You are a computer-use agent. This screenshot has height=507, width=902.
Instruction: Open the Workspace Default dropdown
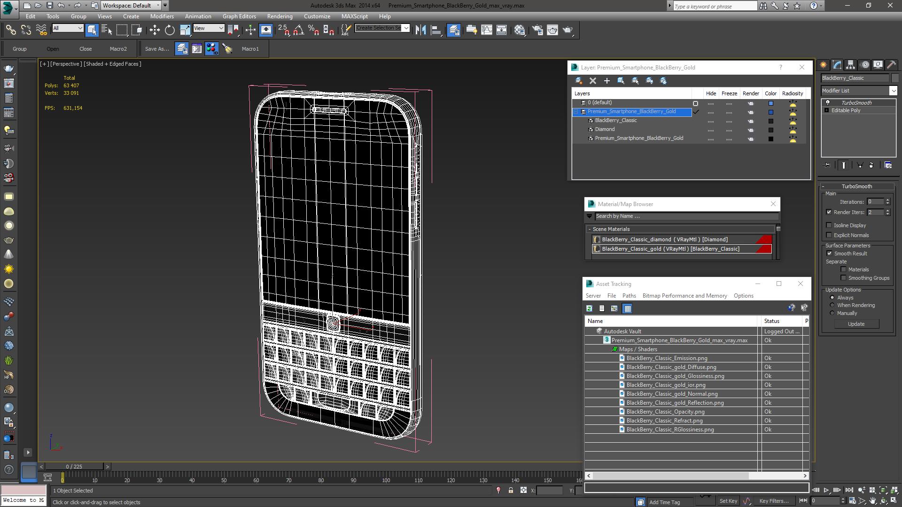point(131,6)
